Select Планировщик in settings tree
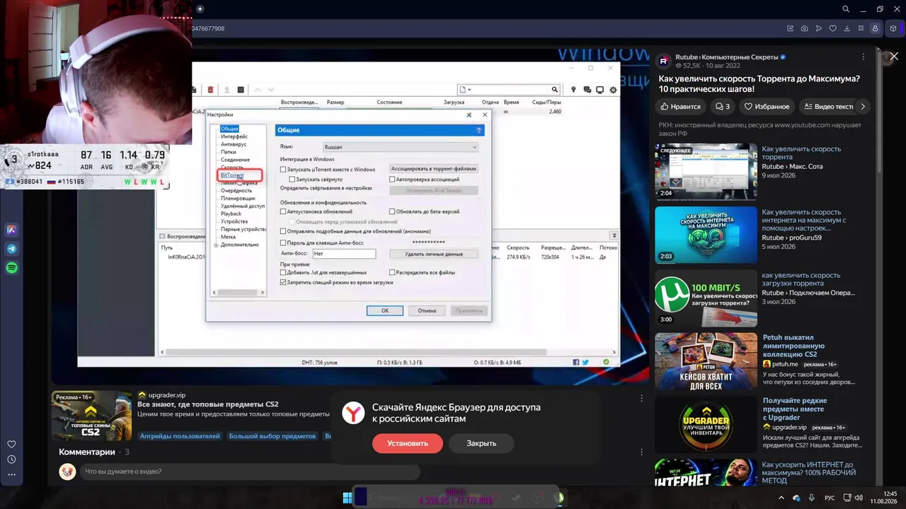This screenshot has width=906, height=509. (238, 199)
